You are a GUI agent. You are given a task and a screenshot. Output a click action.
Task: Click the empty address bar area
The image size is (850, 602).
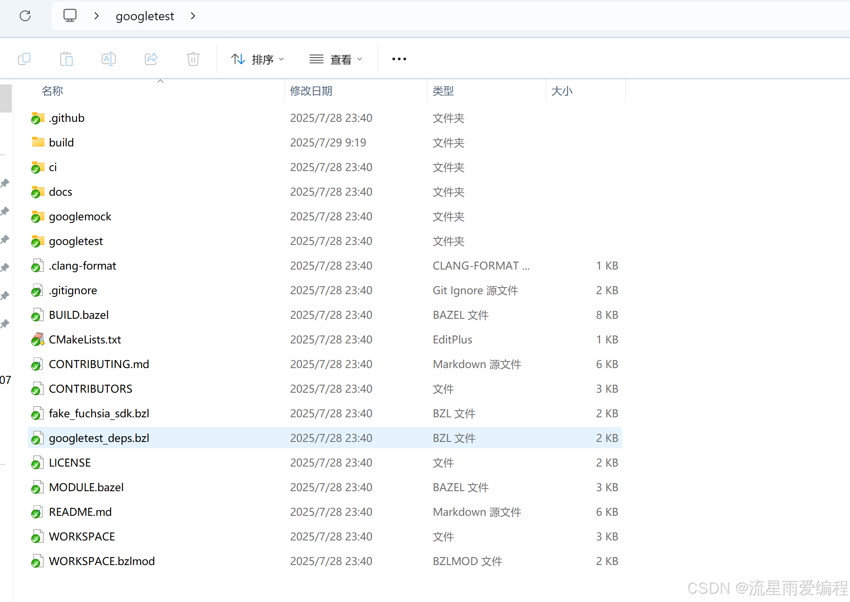[x=524, y=16]
